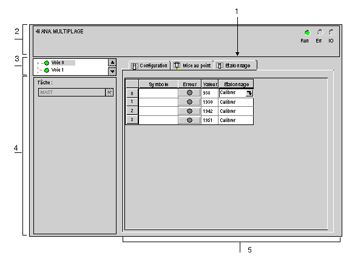Click the green status dot beside Voie 0
This screenshot has height=261, width=352.
[47, 63]
